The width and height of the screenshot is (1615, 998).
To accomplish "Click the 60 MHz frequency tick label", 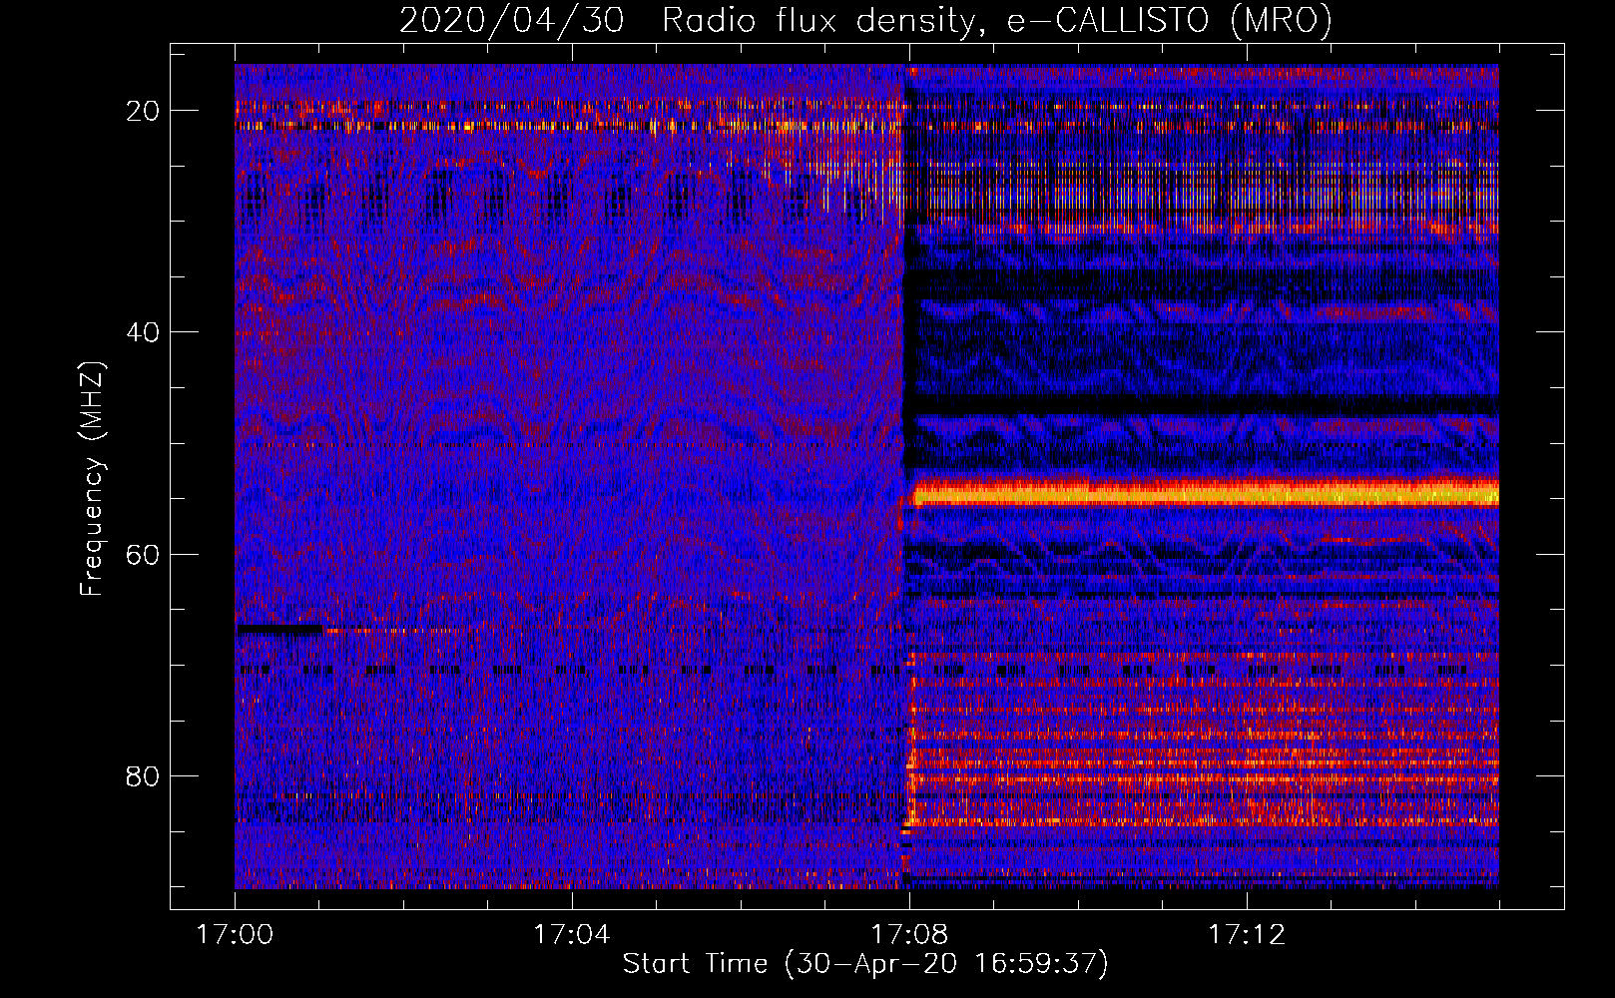I will 143,554.
